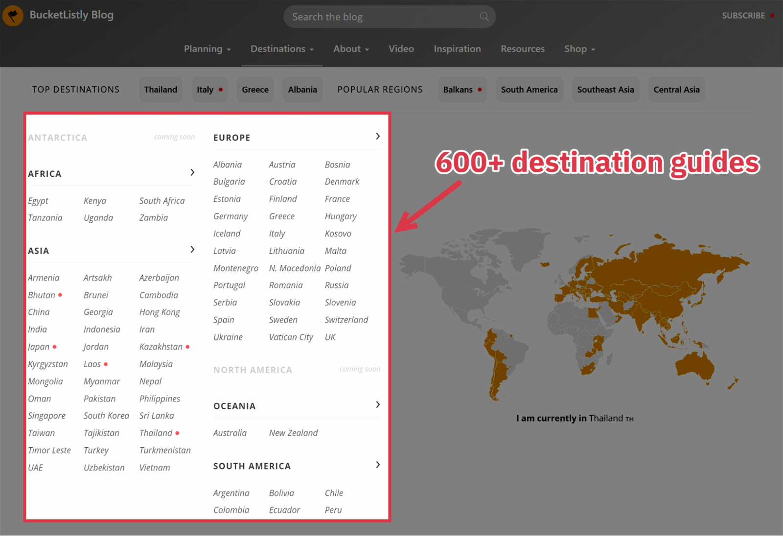Open the Japan destination link
The image size is (783, 536).
click(x=39, y=347)
